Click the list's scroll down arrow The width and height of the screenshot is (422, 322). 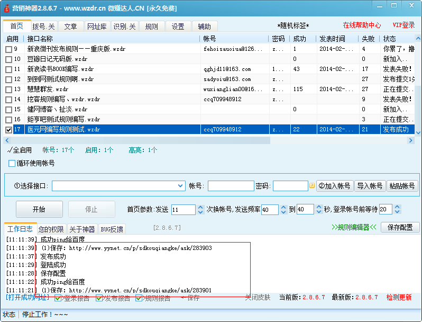pos(418,132)
